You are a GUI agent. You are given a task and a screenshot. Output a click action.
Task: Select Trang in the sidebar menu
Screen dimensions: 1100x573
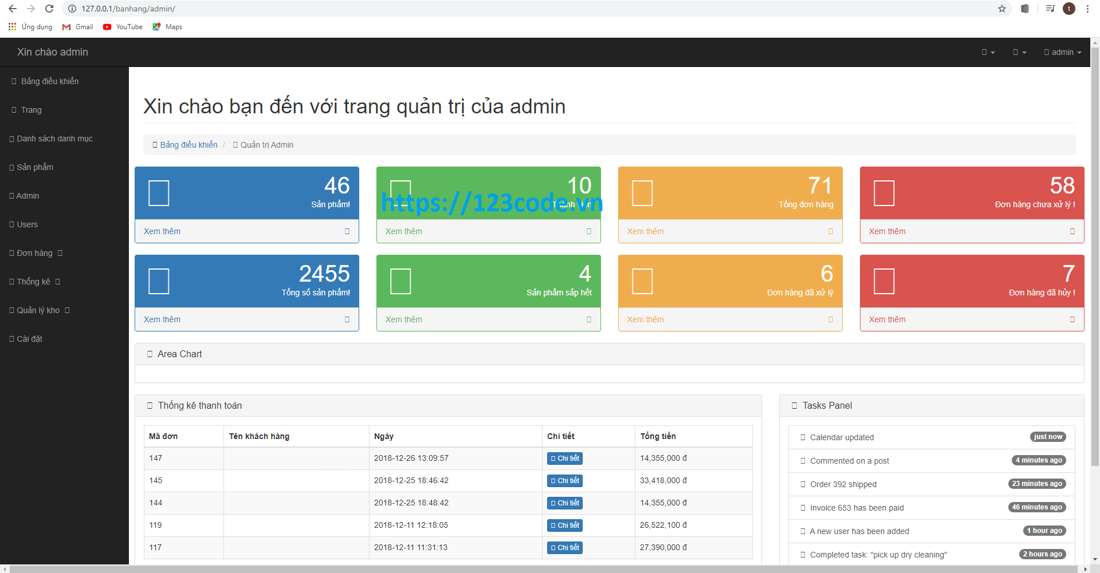tap(32, 109)
